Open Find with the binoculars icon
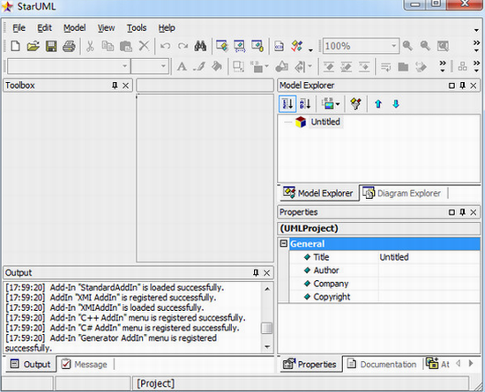The width and height of the screenshot is (485, 392). click(200, 47)
